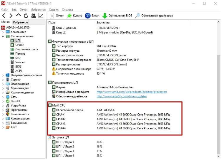Viewport: 222px width, 163px height.
Task: Expand the Сервер tree node
Action: click(x=3, y=80)
